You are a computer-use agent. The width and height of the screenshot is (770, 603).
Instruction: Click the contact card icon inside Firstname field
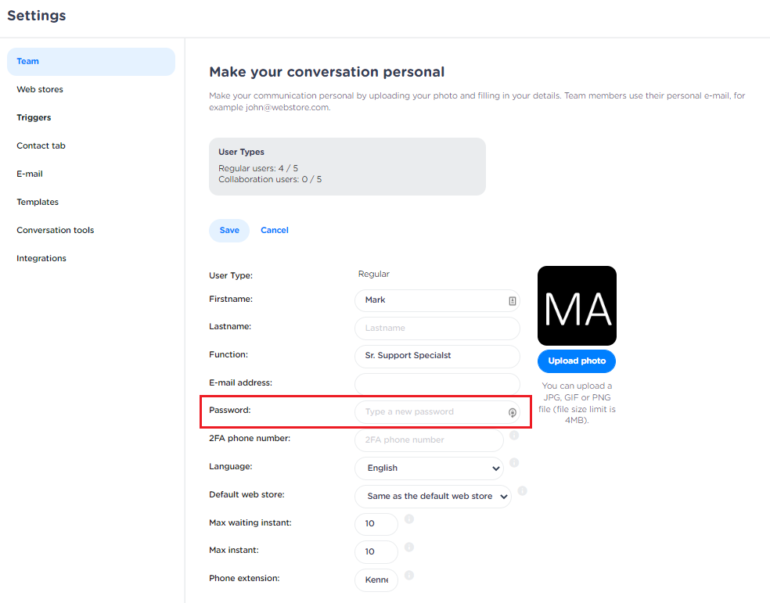tap(512, 300)
